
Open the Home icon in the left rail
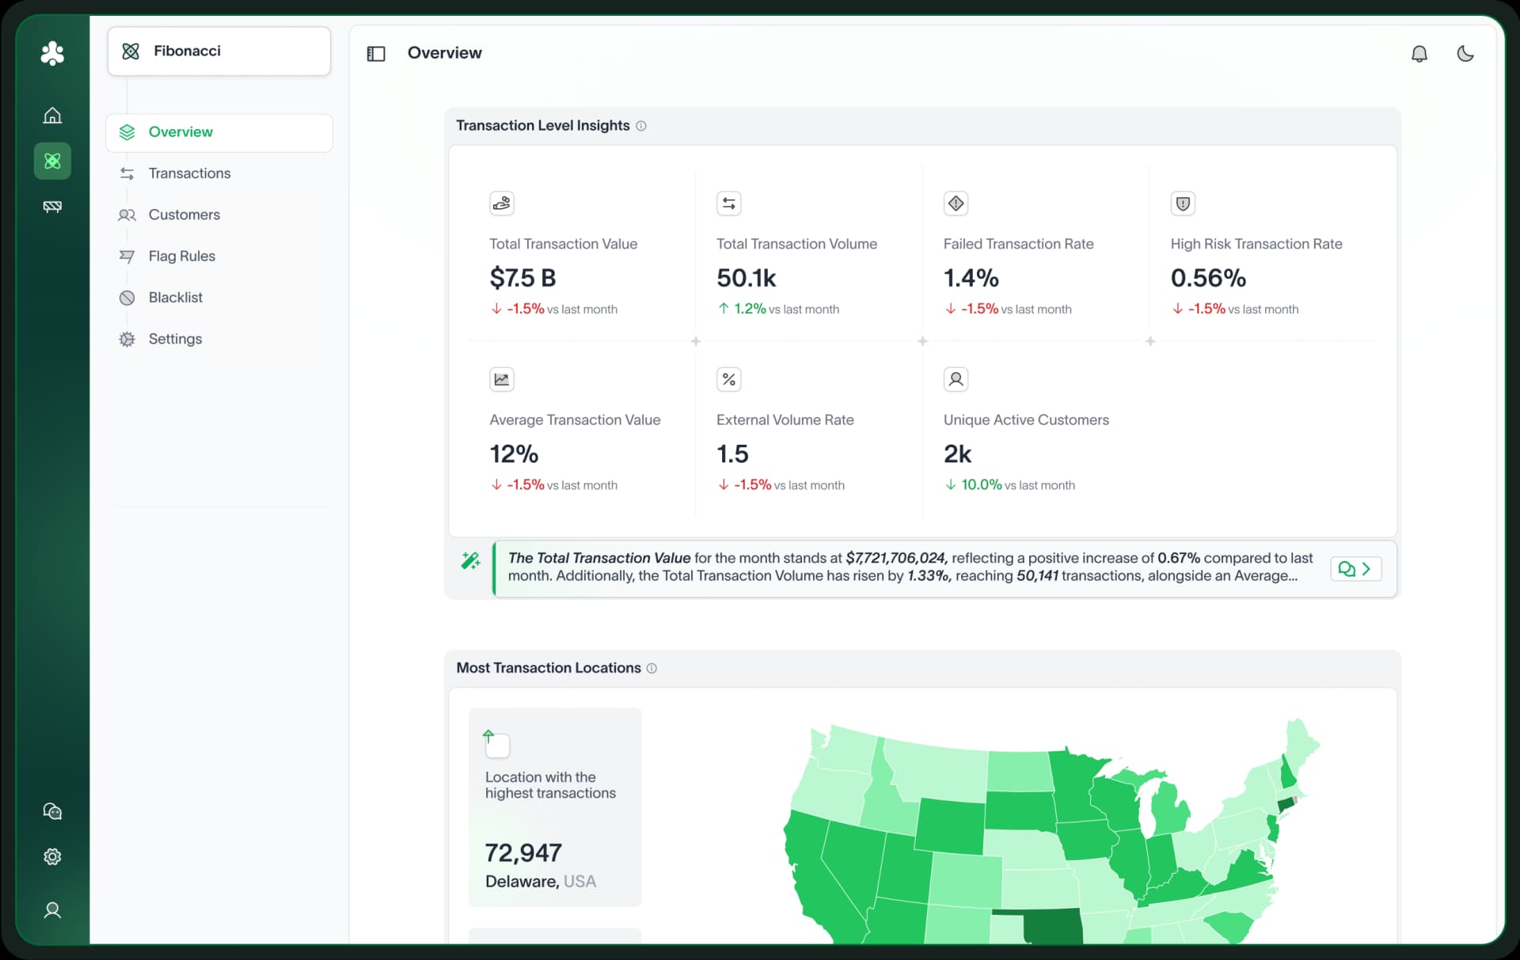(52, 115)
